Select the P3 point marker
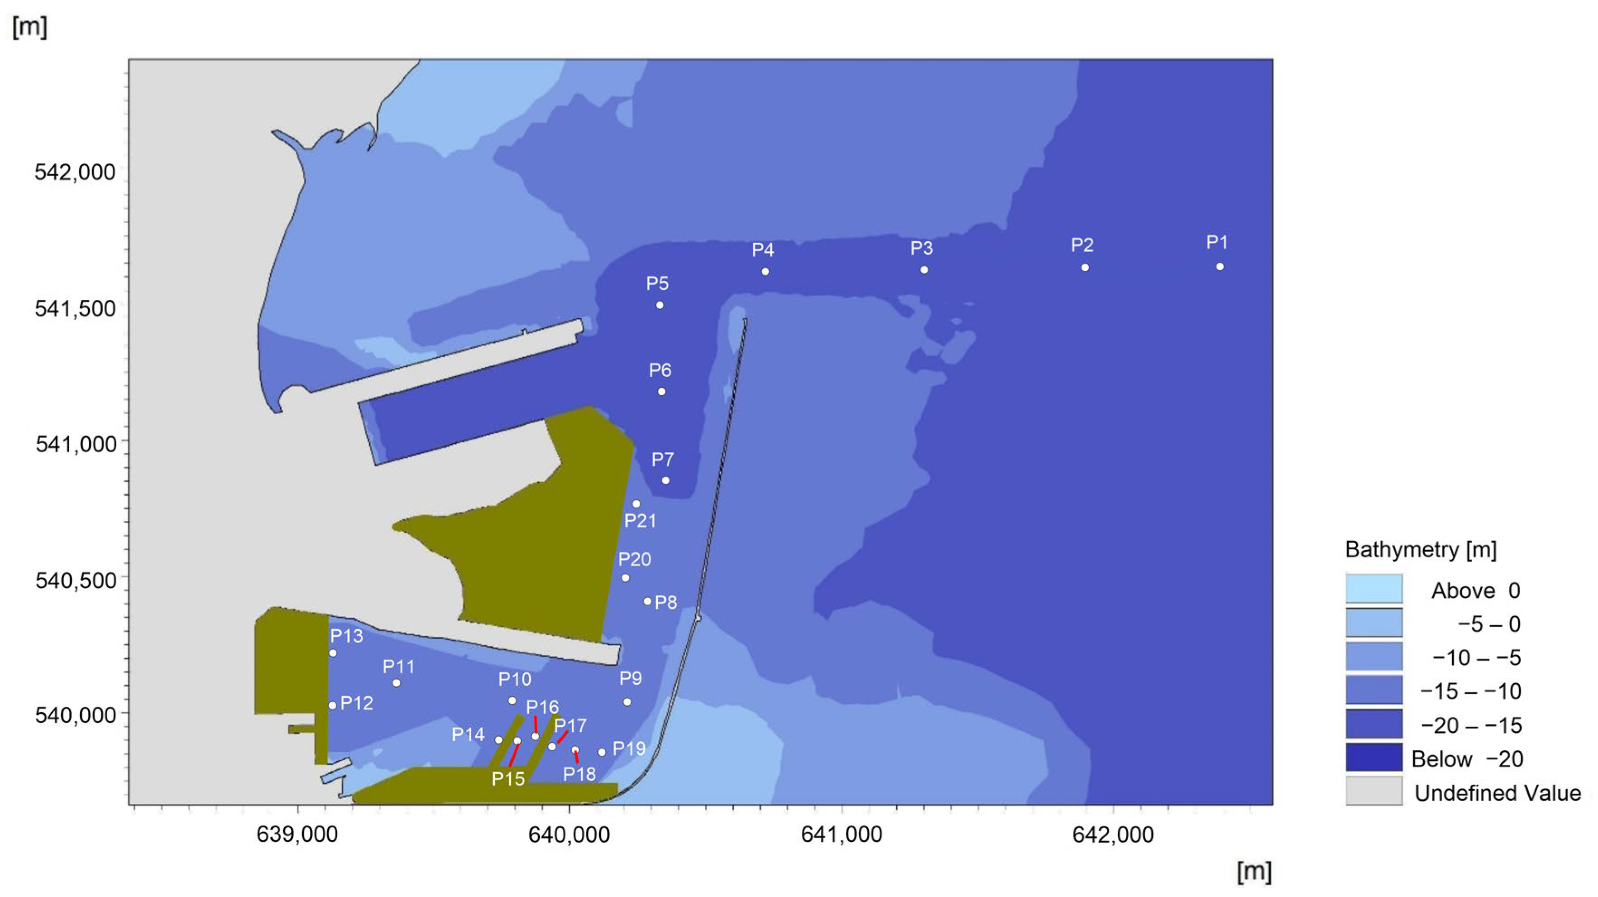This screenshot has height=897, width=1598. [x=924, y=270]
